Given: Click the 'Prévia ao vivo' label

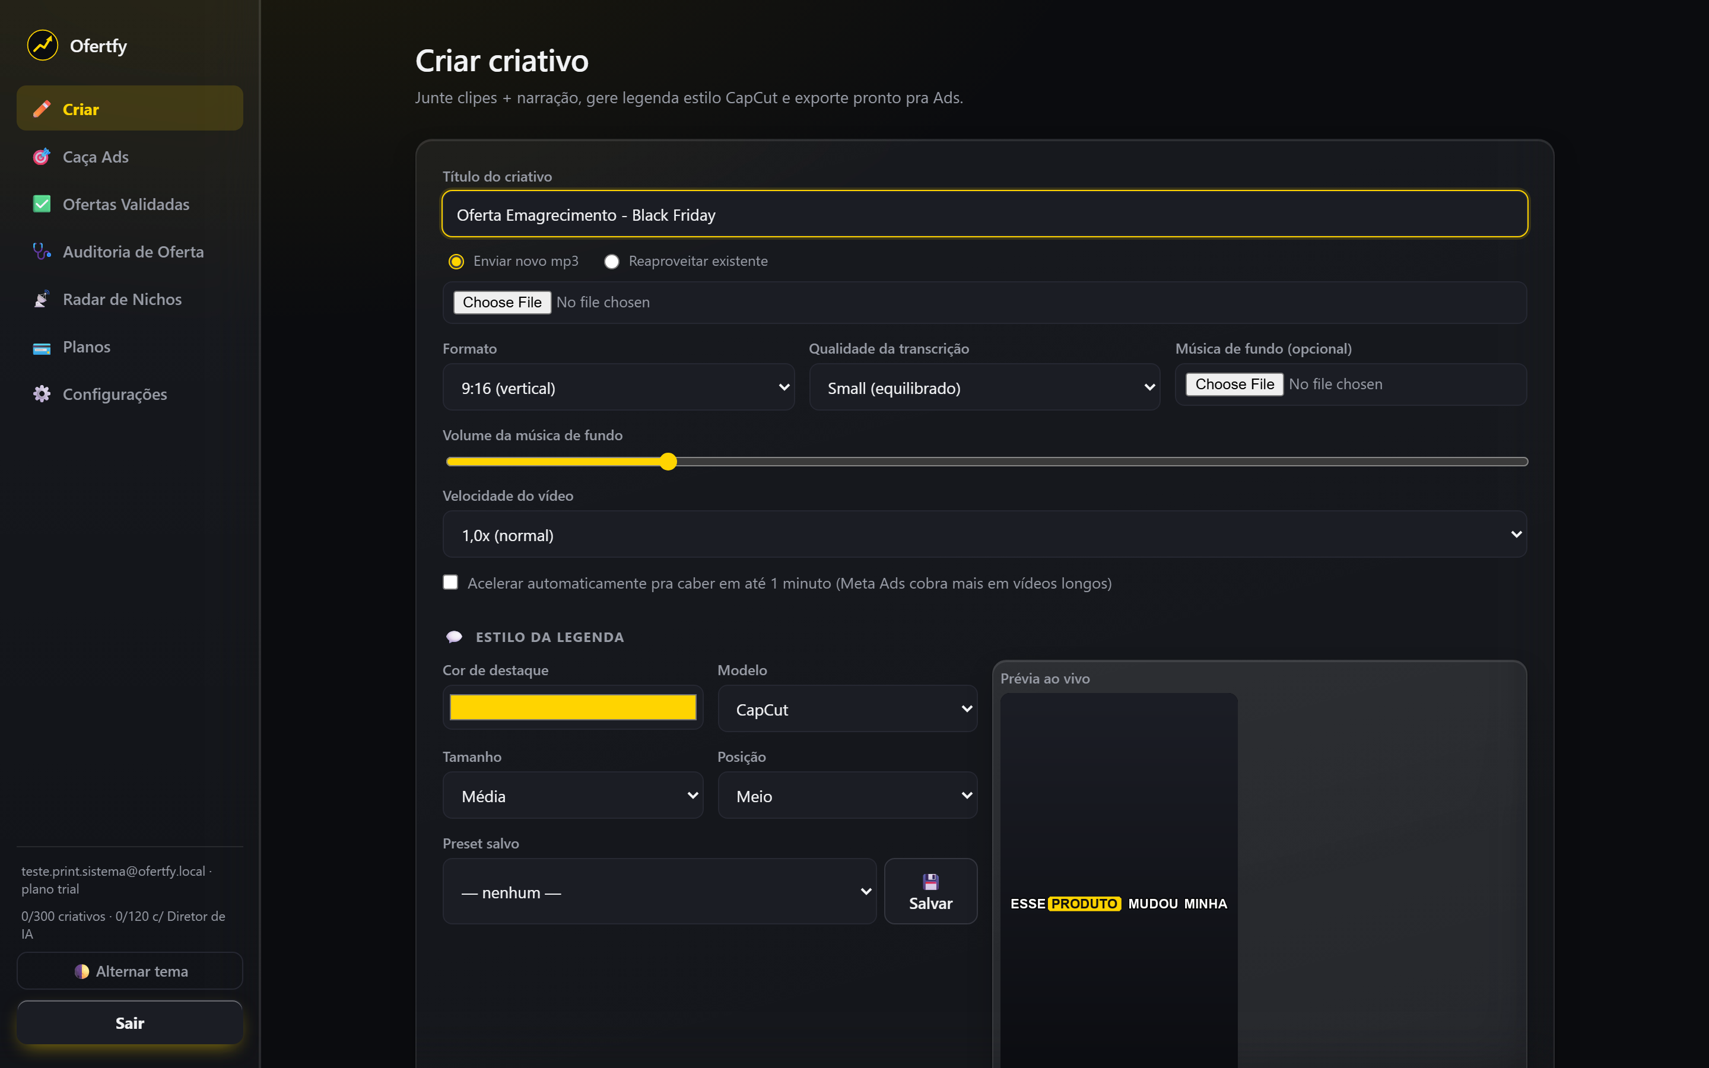Looking at the screenshot, I should click(x=1045, y=678).
